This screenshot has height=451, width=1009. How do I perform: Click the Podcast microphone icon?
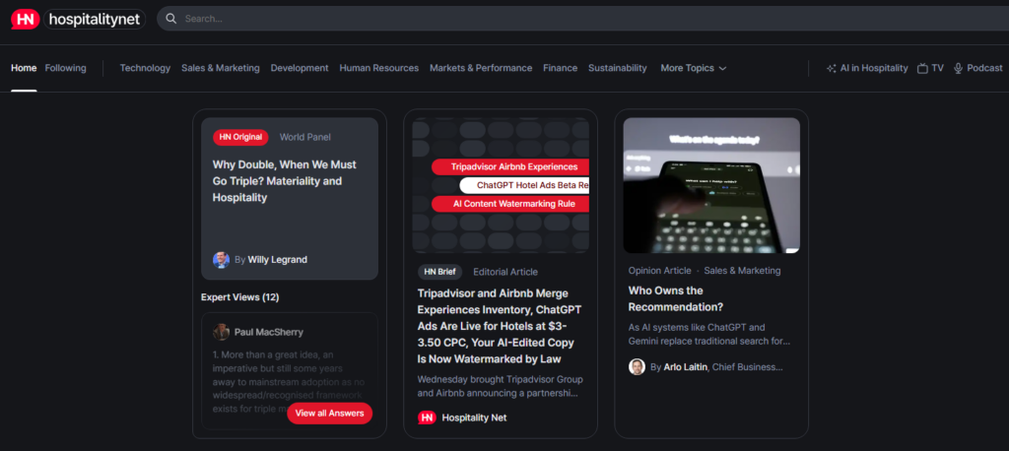pos(958,68)
